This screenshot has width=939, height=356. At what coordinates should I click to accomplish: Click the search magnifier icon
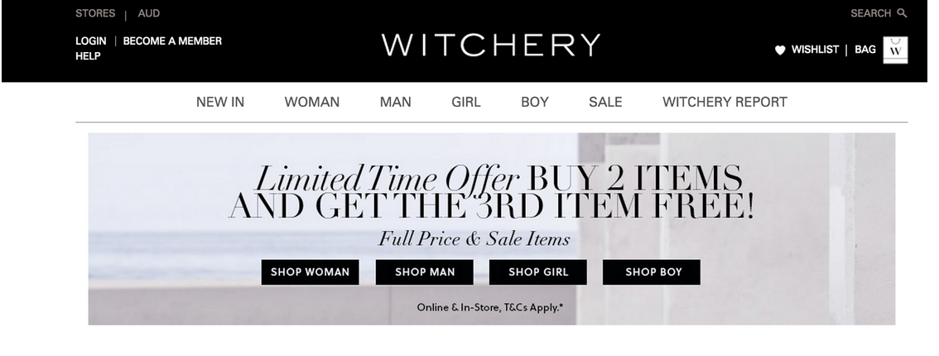pos(902,13)
